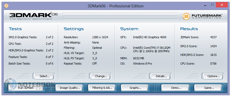Click the window title 3DMark06 - Professional Edition
The image size is (232, 97).
click(x=115, y=6)
